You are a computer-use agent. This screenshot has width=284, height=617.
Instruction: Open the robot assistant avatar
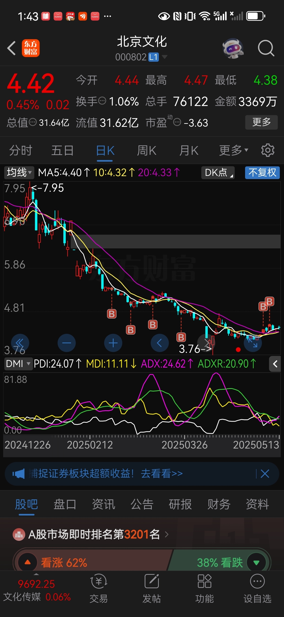coord(233,48)
